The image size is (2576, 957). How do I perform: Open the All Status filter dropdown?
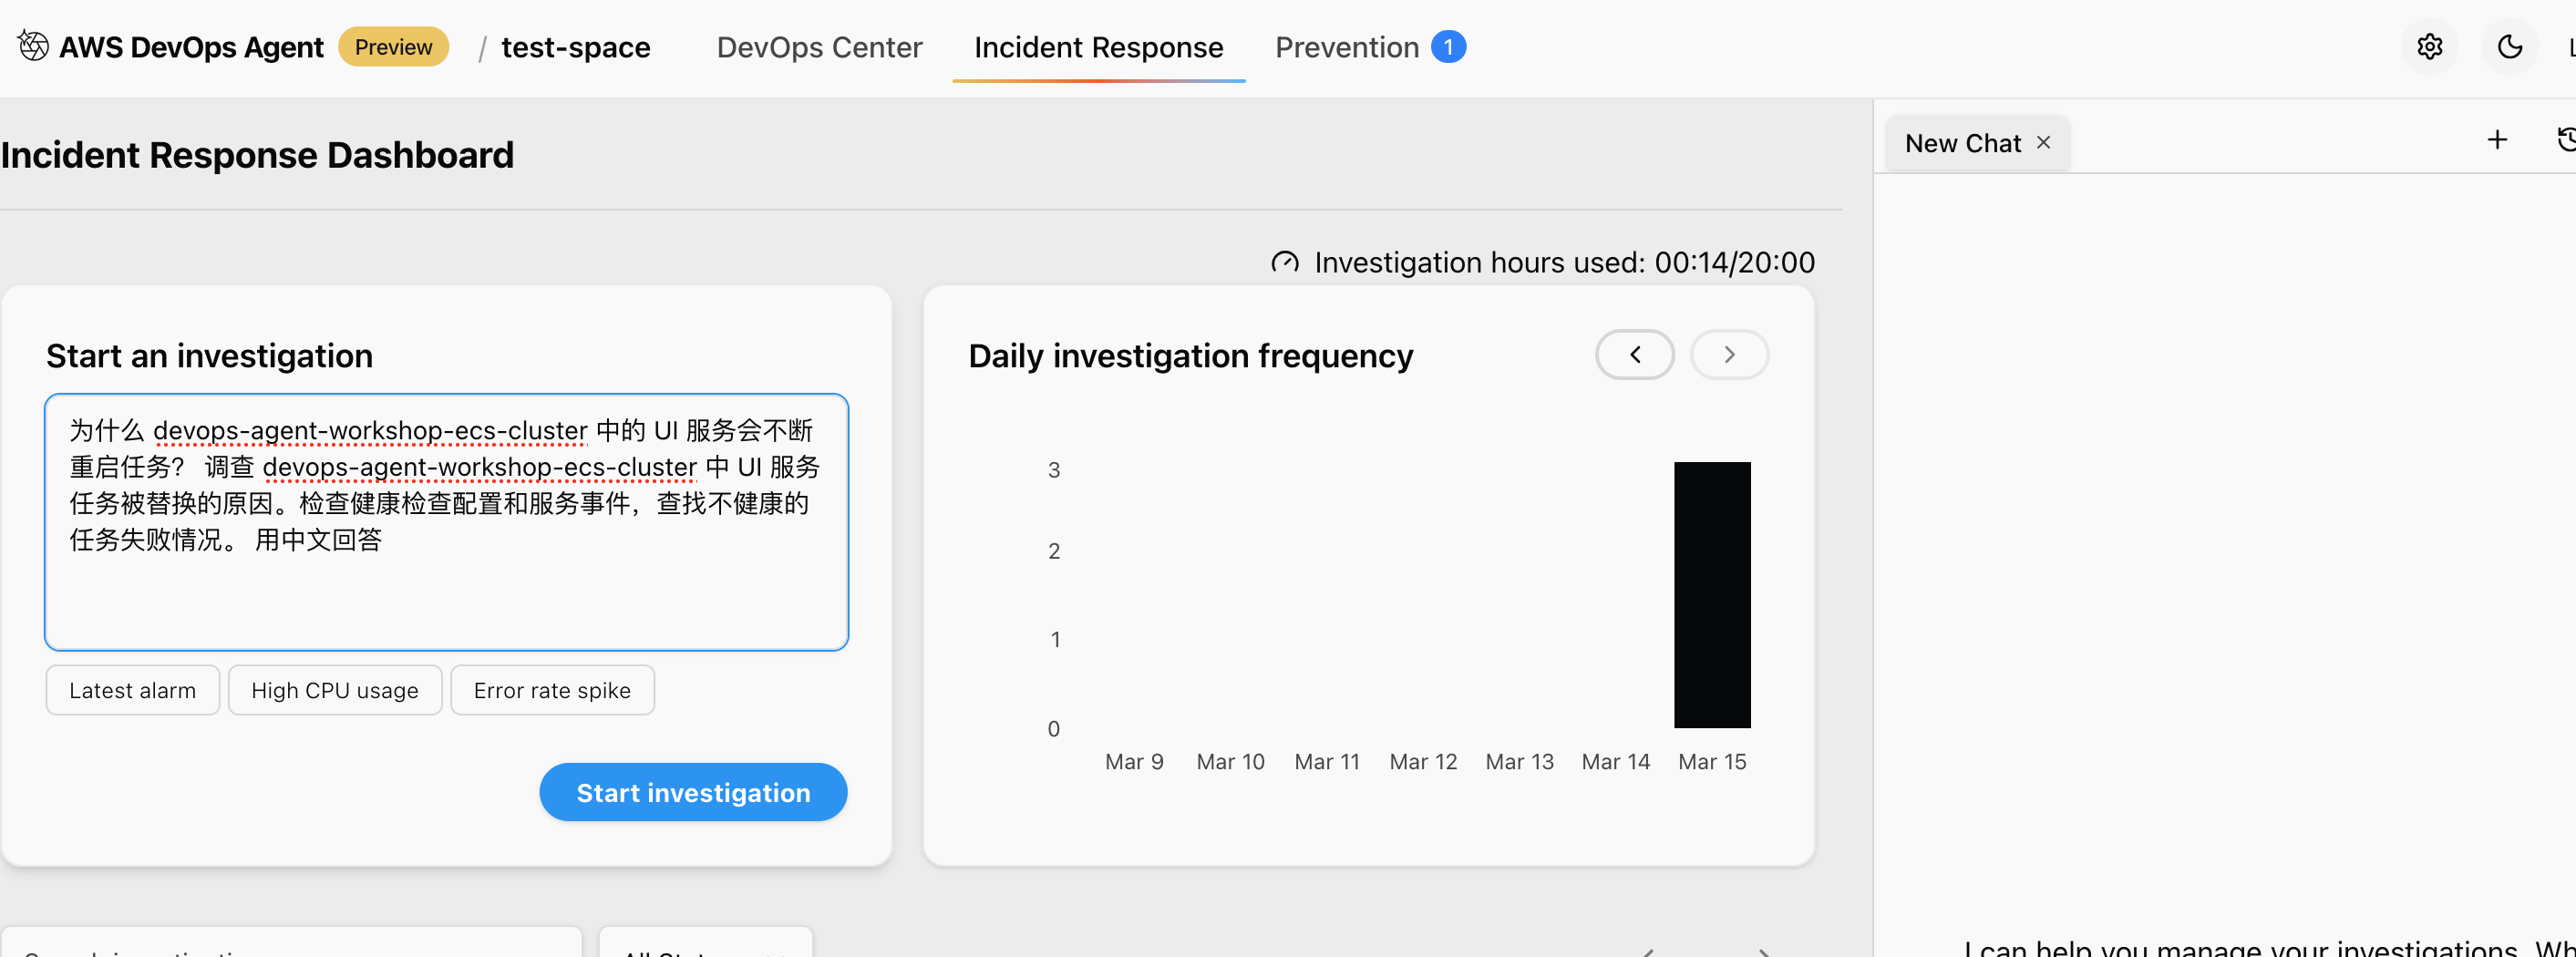705,945
